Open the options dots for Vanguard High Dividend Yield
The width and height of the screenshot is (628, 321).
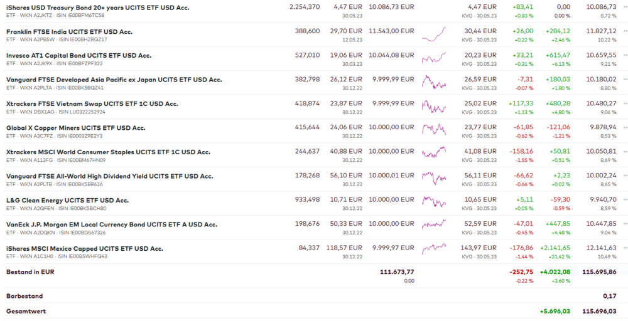pyautogui.click(x=625, y=176)
